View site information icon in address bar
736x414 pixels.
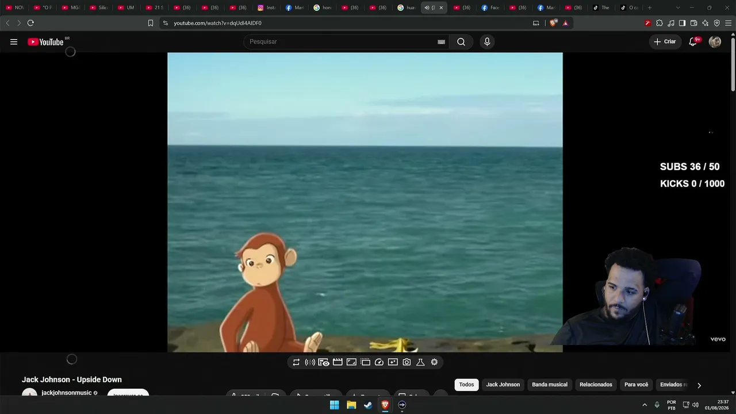click(x=166, y=23)
